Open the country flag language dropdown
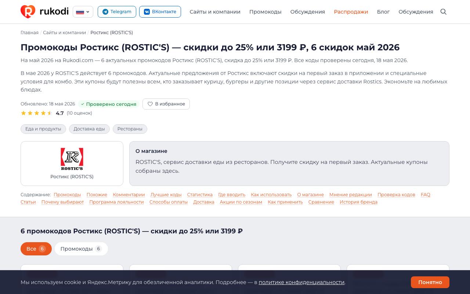Screen dimensions: 470x294 [x=83, y=12]
